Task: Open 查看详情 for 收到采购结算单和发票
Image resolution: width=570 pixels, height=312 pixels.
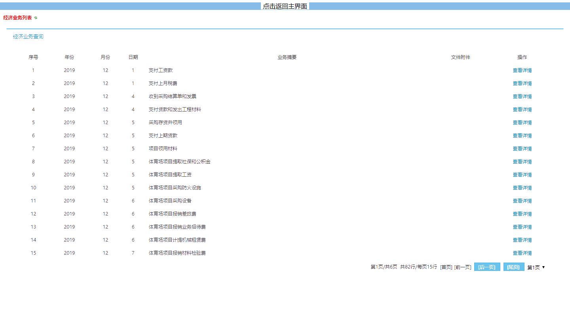Action: 522,96
